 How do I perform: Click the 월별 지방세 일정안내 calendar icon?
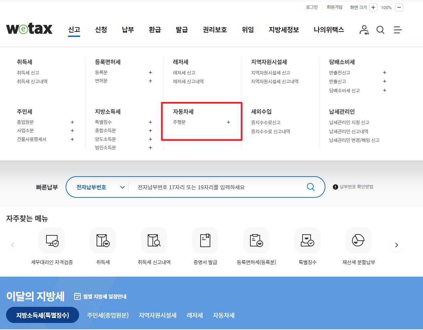coord(77,296)
